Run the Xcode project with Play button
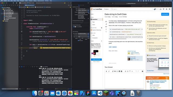The width and height of the screenshot is (173, 97). click(14, 3)
